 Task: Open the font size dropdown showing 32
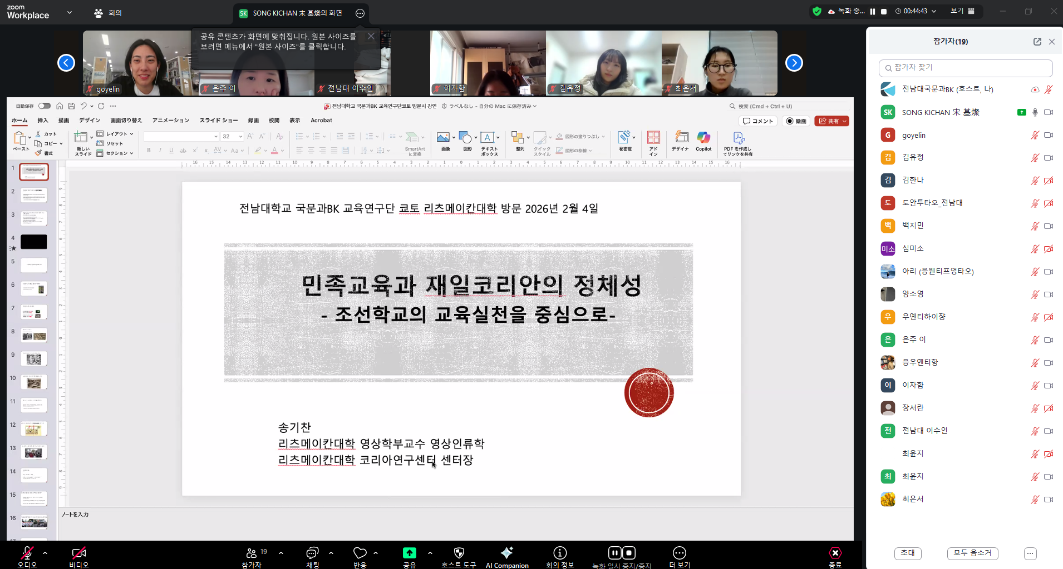point(240,136)
